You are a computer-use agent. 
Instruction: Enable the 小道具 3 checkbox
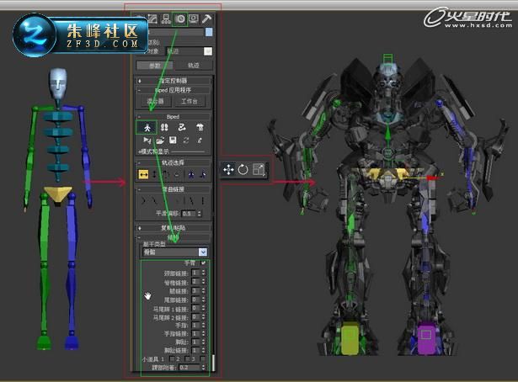[x=202, y=358]
